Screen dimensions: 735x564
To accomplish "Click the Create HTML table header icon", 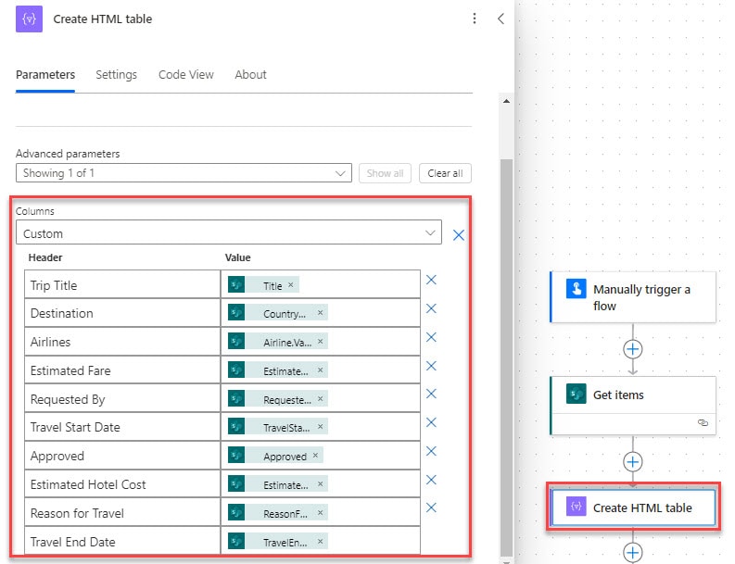I will click(29, 19).
